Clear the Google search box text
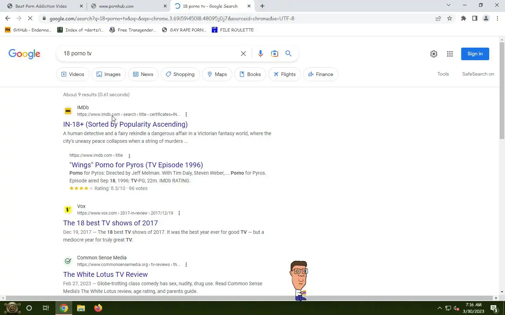This screenshot has width=505, height=315. (243, 54)
